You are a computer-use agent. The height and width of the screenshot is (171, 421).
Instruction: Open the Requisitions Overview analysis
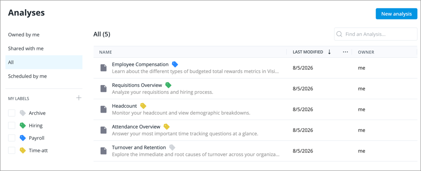coord(137,85)
